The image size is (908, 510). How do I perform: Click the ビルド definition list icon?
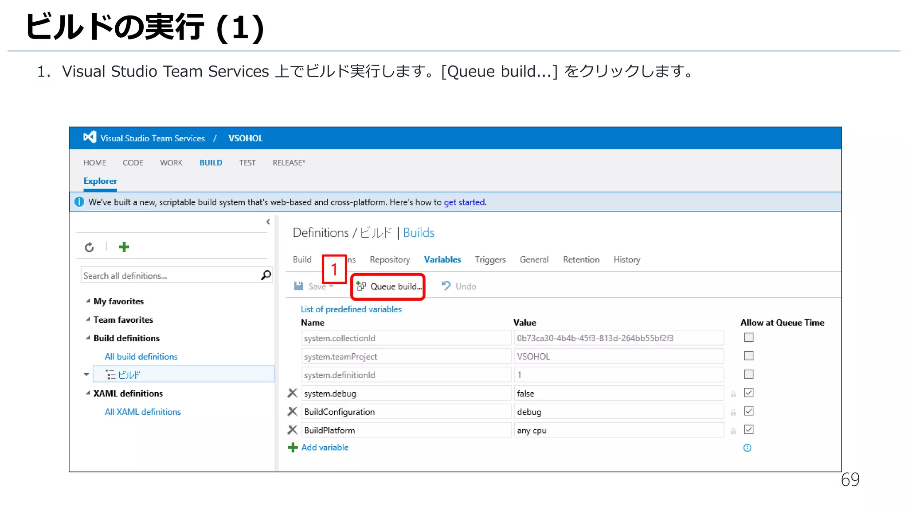111,375
